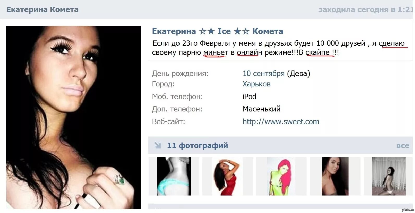This screenshot has width=415, height=213.
Task: Open the thumbnail with the pink-haired figure
Action: pos(281,176)
